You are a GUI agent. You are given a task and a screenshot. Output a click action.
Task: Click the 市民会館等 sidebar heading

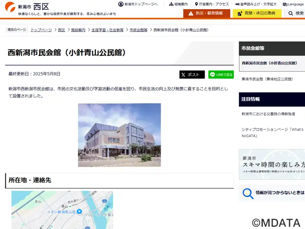click(272, 48)
